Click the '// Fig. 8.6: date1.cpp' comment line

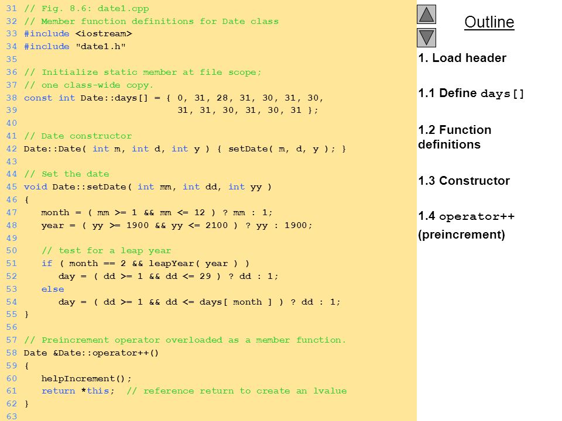(x=87, y=8)
